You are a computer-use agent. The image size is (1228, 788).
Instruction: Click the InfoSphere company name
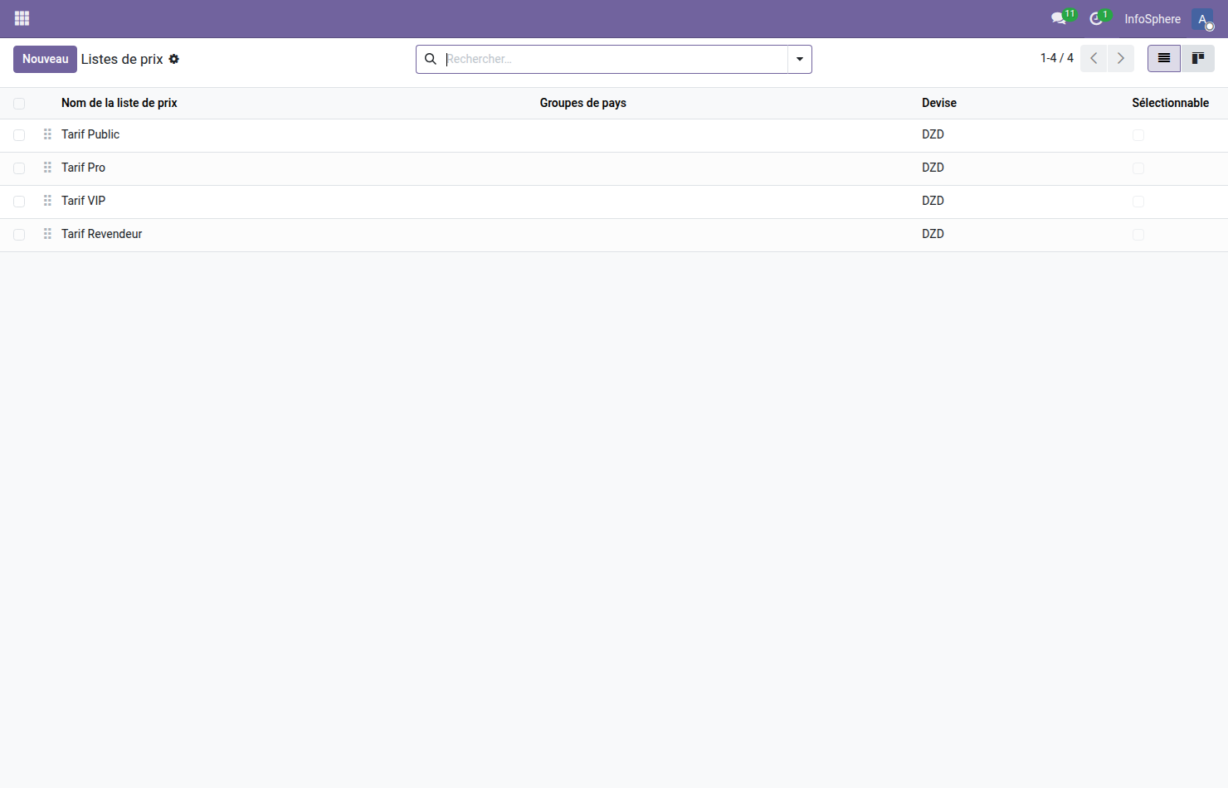pos(1152,18)
